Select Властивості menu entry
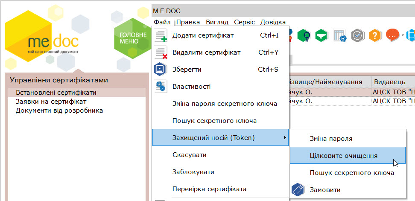415x201 pixels. (x=220, y=87)
